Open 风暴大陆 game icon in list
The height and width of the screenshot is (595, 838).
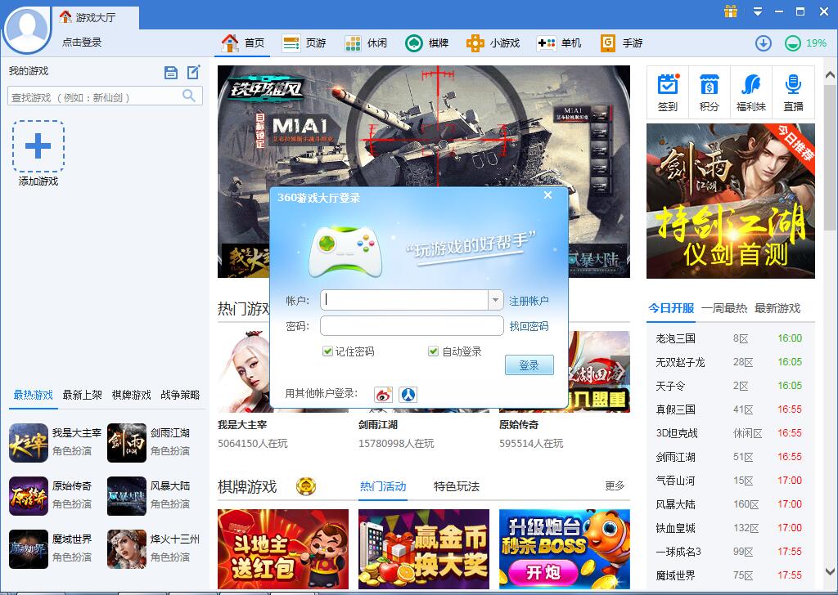point(127,496)
